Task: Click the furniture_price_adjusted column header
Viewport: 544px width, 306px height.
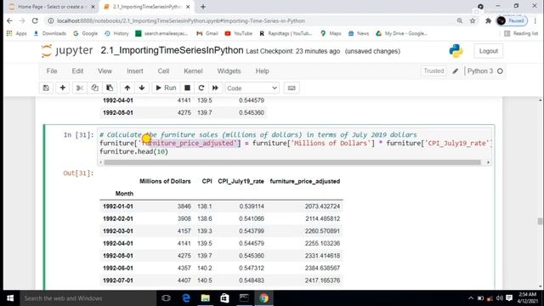Action: click(x=305, y=181)
